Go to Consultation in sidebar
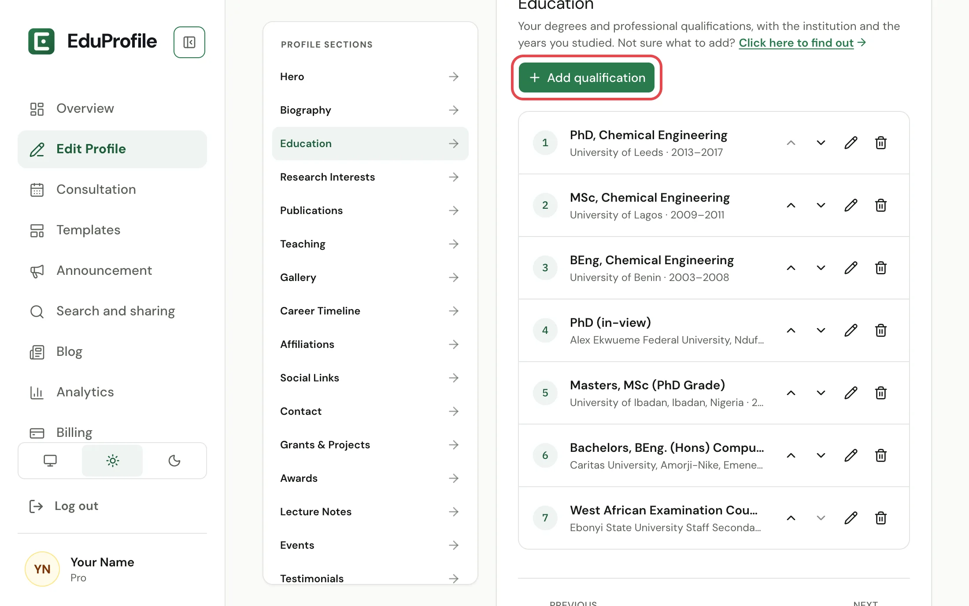Viewport: 969px width, 606px height. click(x=112, y=189)
